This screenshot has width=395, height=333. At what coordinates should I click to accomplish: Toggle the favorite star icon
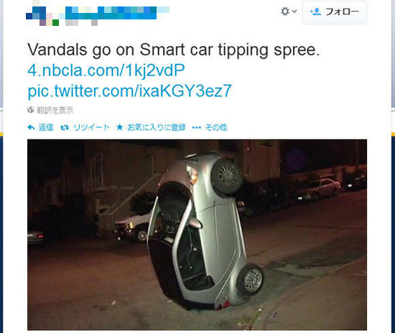120,127
